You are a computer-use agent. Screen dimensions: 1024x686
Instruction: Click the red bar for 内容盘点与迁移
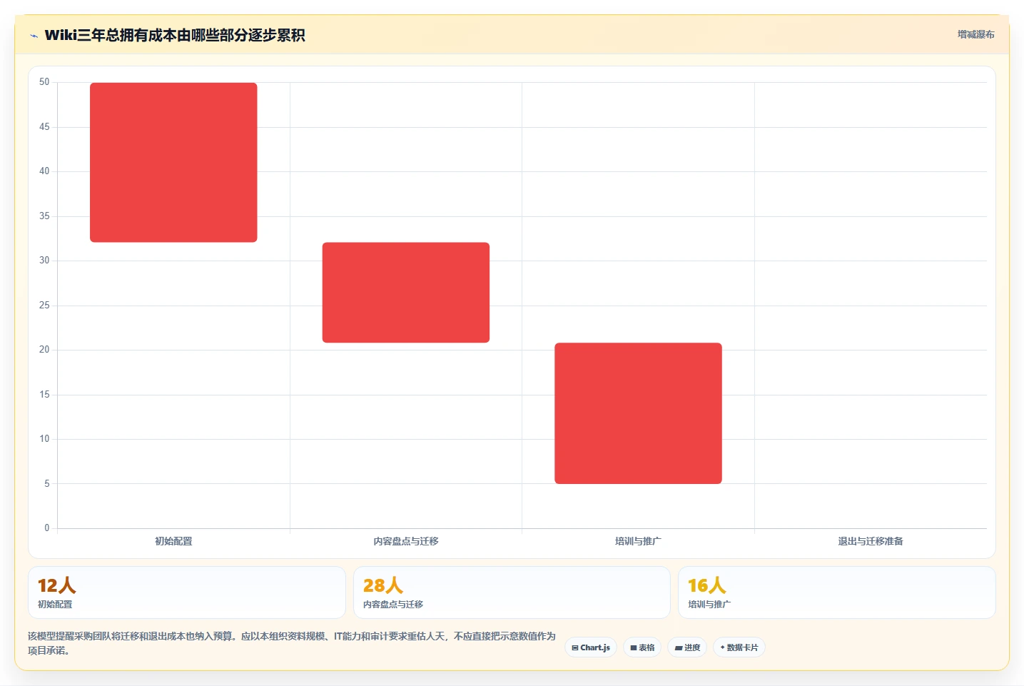pyautogui.click(x=406, y=293)
